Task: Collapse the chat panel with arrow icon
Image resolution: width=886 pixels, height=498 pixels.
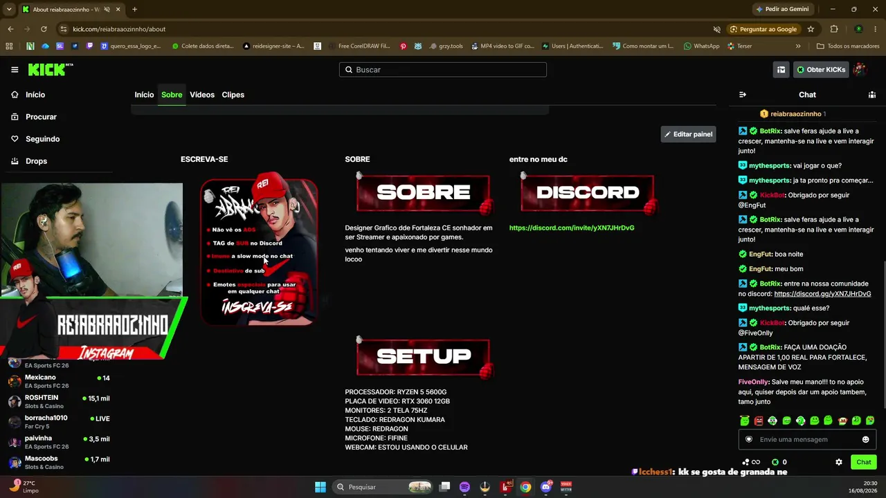Action: coord(743,95)
